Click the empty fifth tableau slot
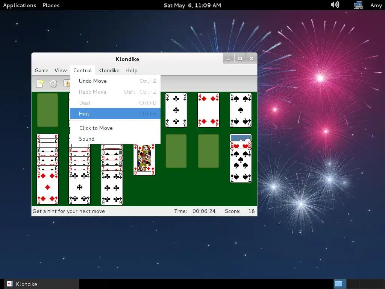The image size is (385, 289). [x=176, y=151]
